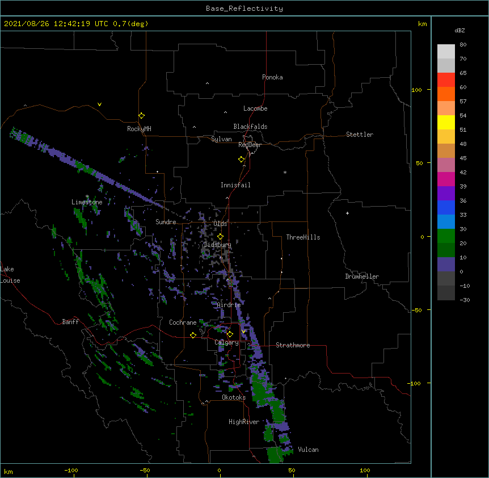Click the Okotoks town label
The width and height of the screenshot is (489, 478).
pyautogui.click(x=234, y=397)
